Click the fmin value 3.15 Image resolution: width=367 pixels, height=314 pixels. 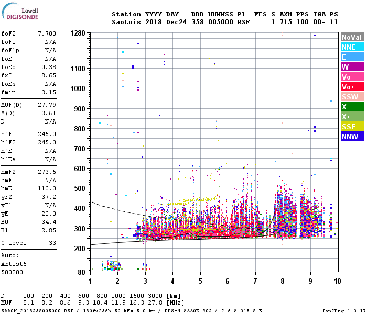(49, 92)
